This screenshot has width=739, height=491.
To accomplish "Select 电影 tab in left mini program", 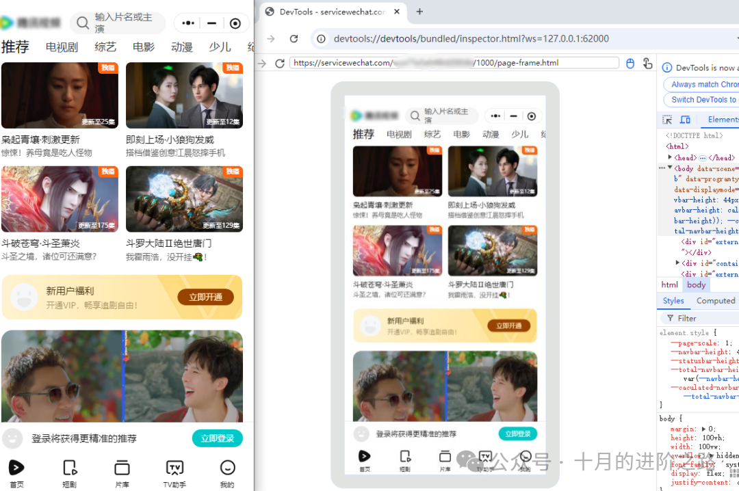I will point(144,47).
